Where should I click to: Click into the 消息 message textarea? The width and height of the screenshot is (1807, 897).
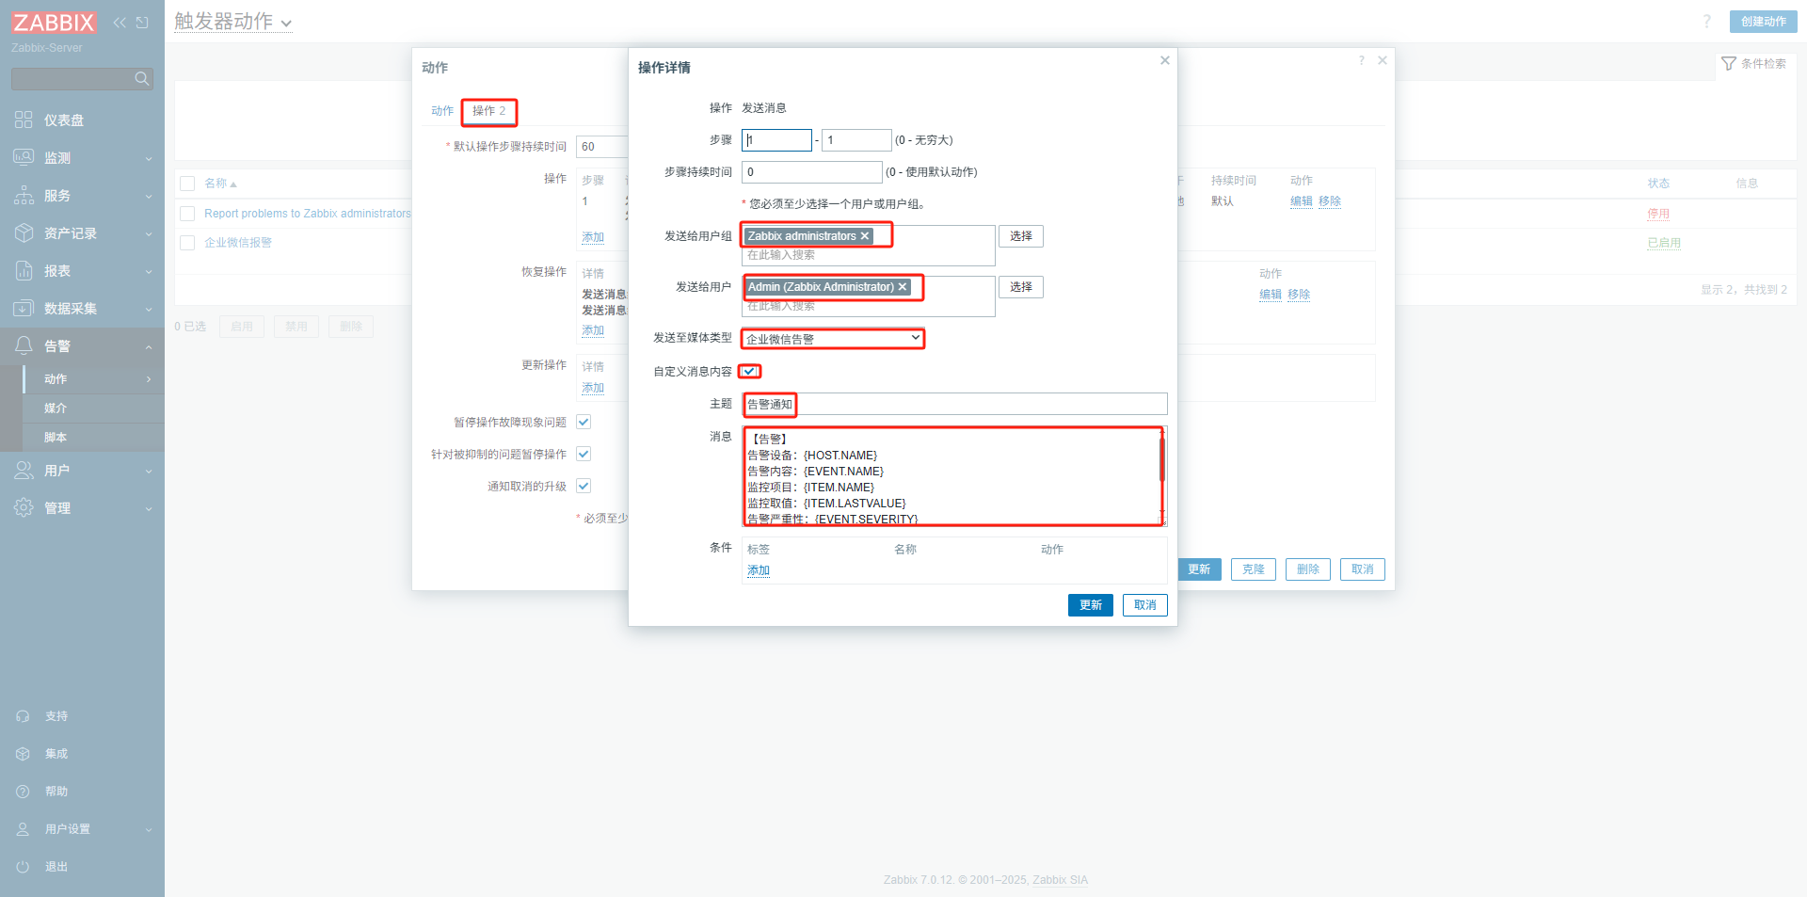[954, 477]
